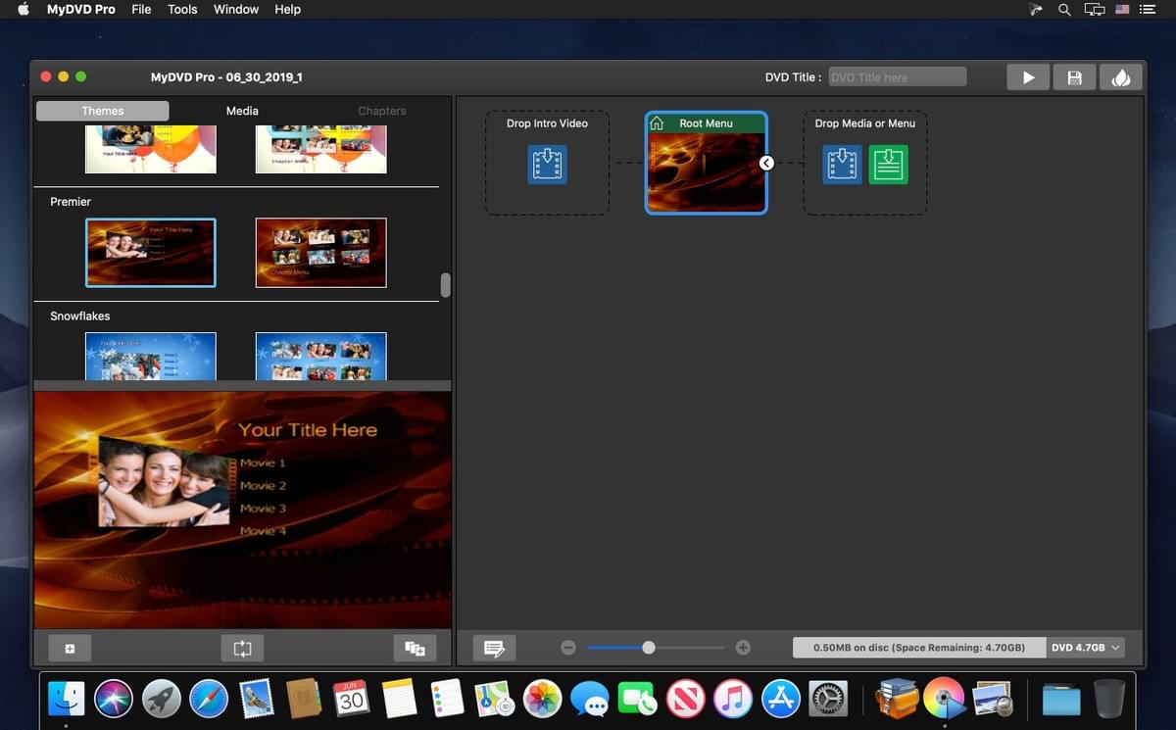Collapse Root Menu with the arrow circle
The width and height of the screenshot is (1176, 730).
[766, 164]
